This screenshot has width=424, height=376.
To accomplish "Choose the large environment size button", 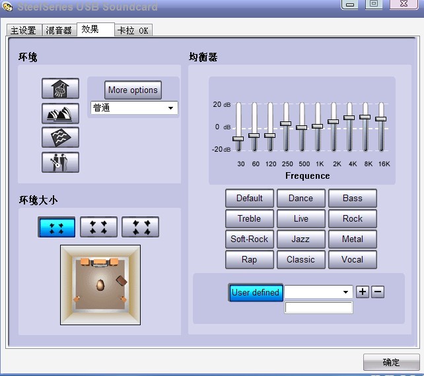I will pos(140,227).
